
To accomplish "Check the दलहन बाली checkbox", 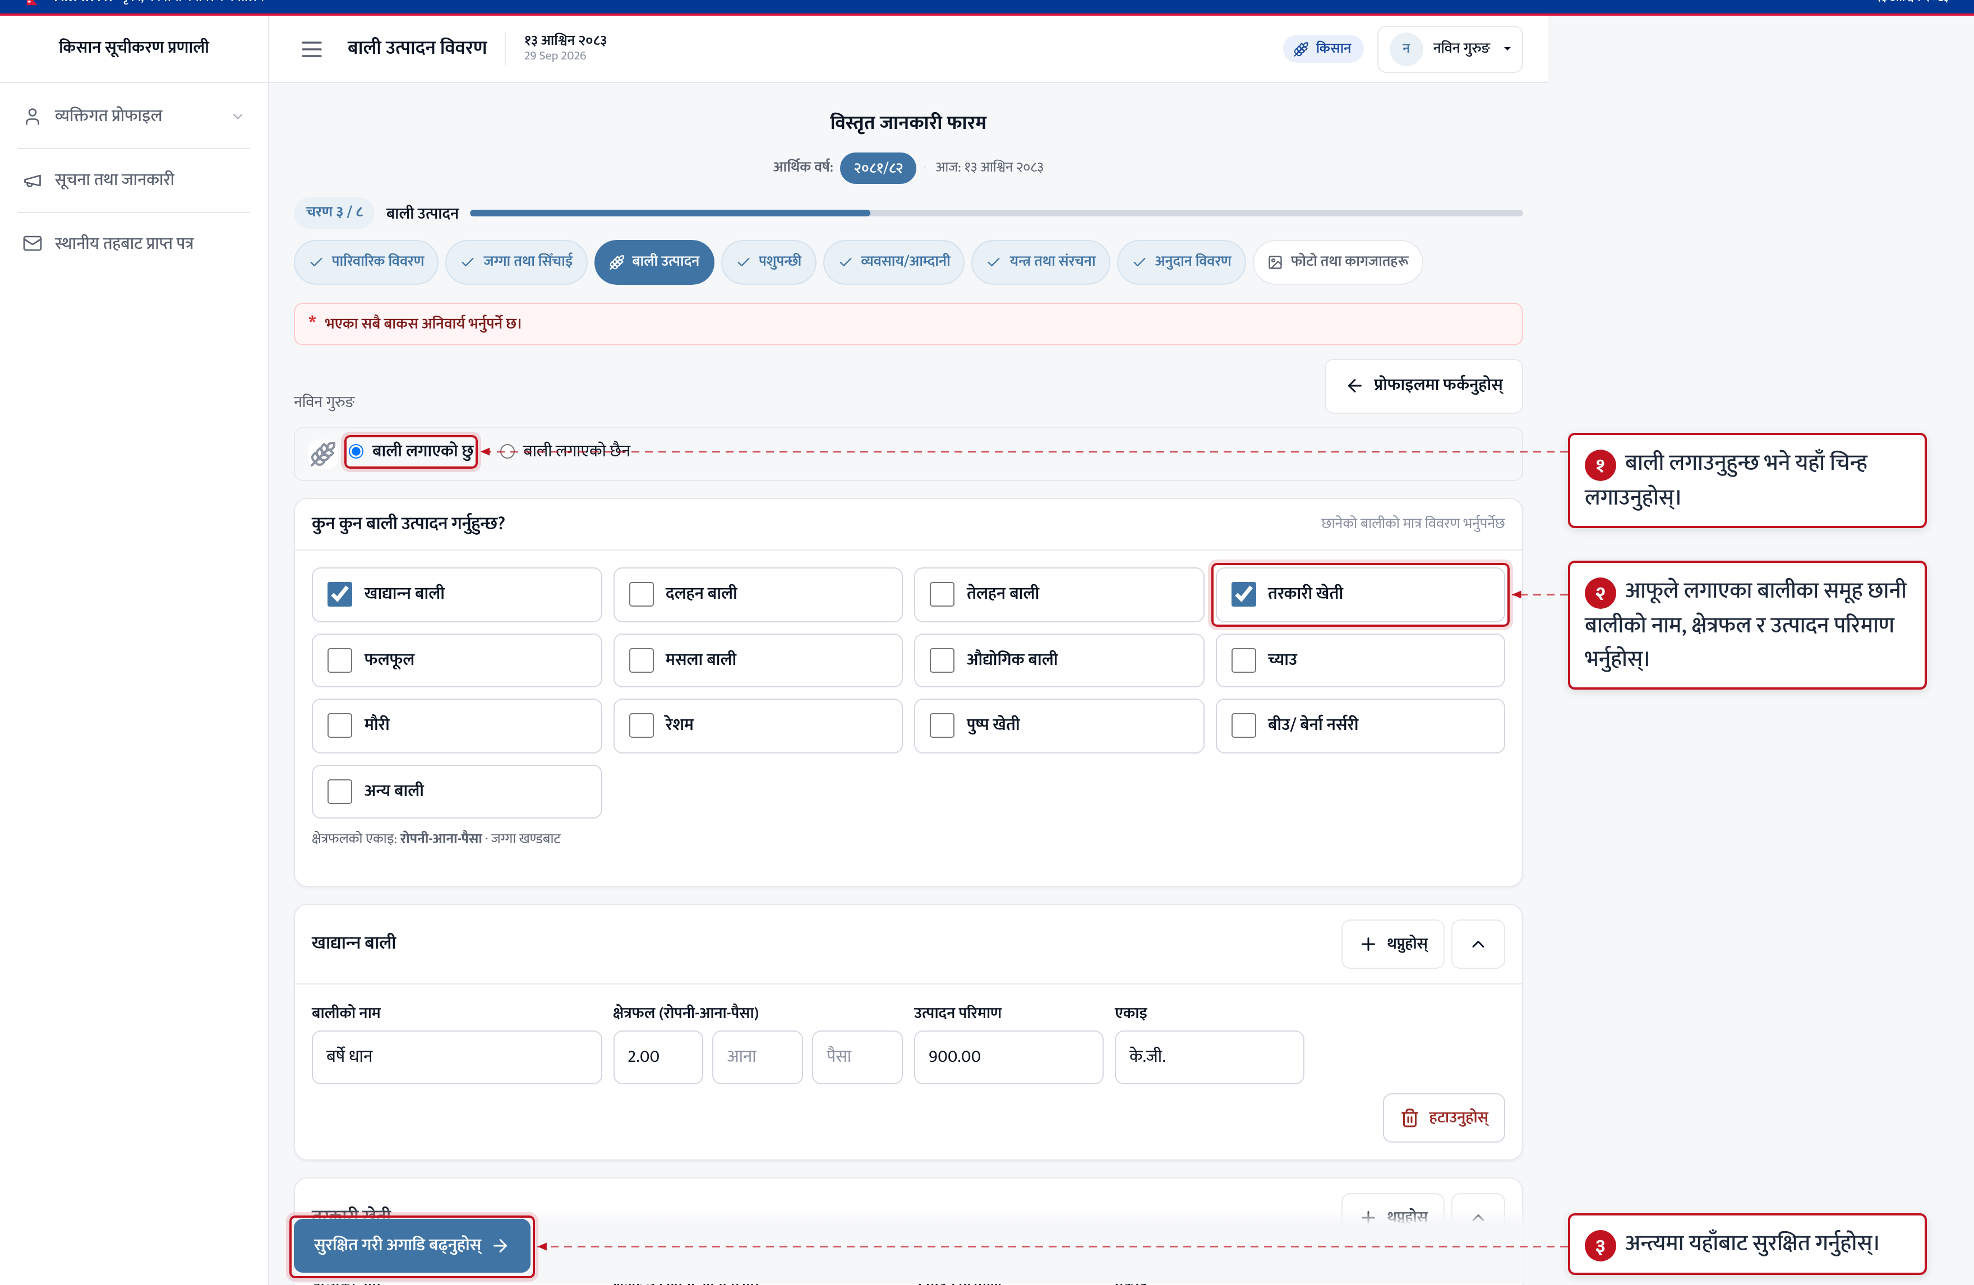I will point(641,594).
